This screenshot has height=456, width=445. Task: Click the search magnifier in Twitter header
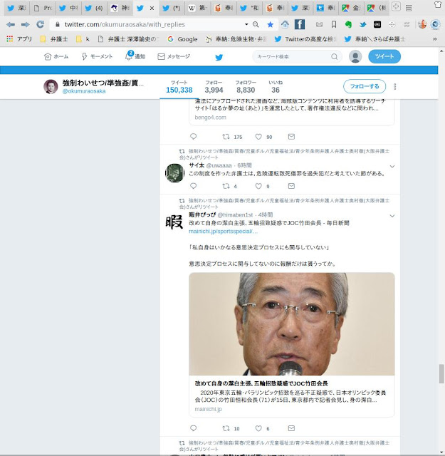coord(335,57)
